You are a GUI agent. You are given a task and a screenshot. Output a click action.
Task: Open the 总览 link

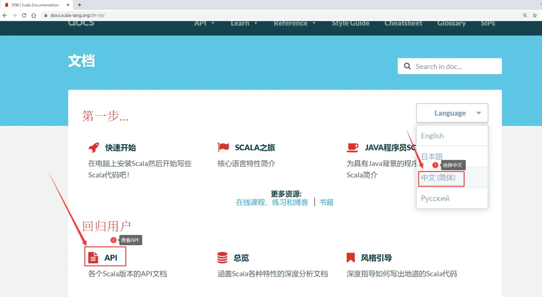point(241,258)
